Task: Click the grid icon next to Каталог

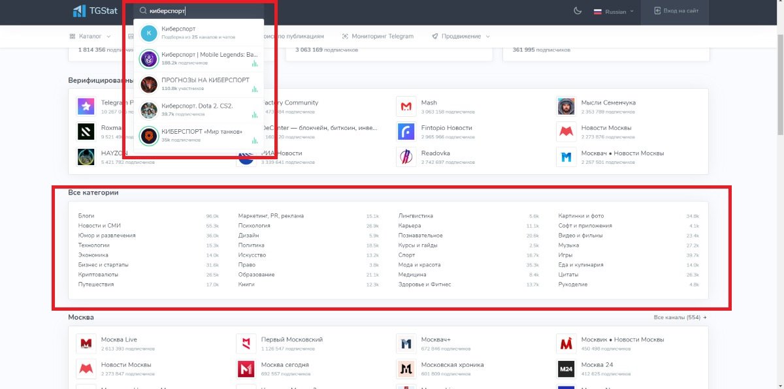Action: point(72,37)
